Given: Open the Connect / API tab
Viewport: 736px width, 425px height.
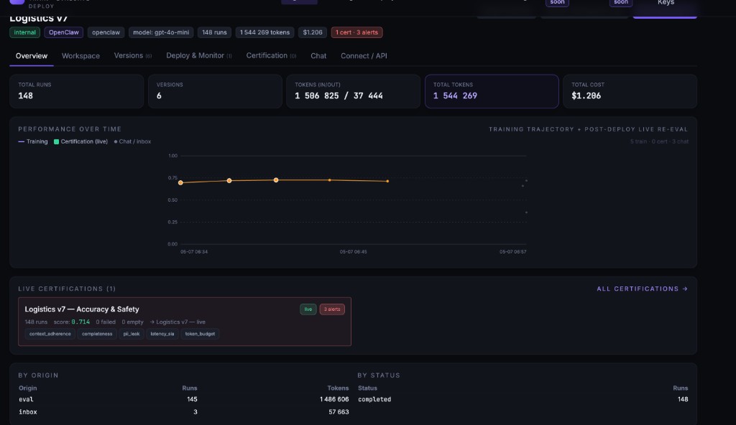Looking at the screenshot, I should point(364,56).
